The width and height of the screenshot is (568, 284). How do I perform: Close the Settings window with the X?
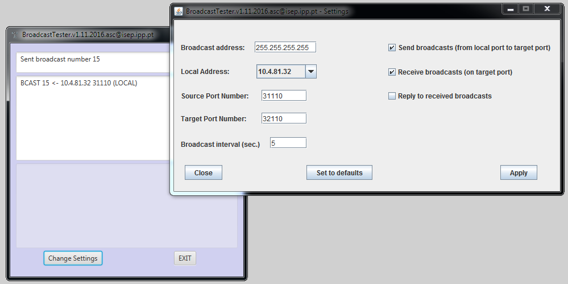pyautogui.click(x=546, y=9)
